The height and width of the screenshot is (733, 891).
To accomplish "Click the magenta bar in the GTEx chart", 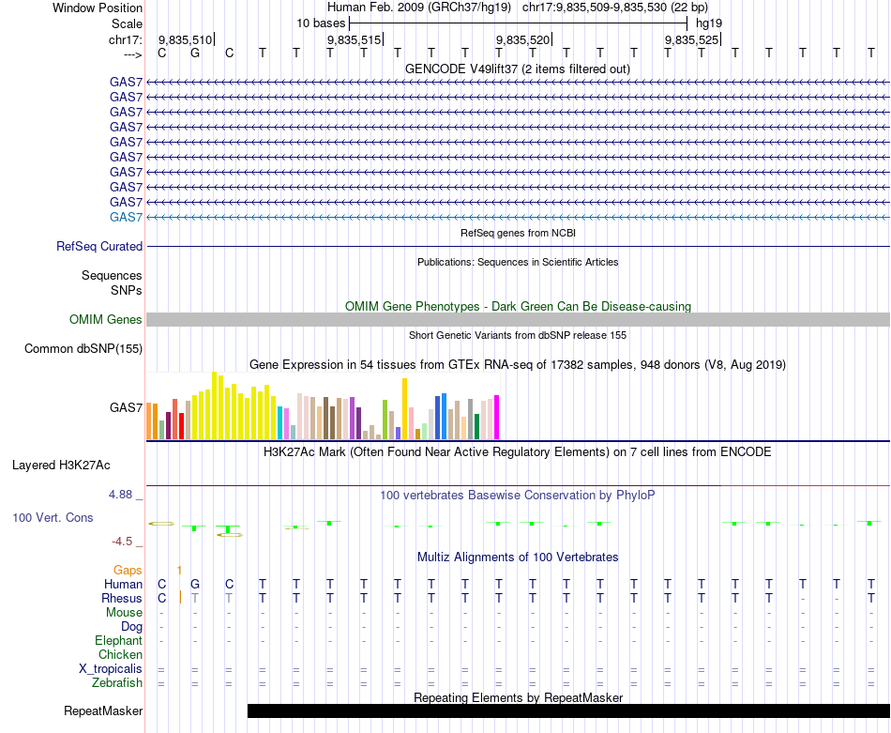I will point(496,417).
